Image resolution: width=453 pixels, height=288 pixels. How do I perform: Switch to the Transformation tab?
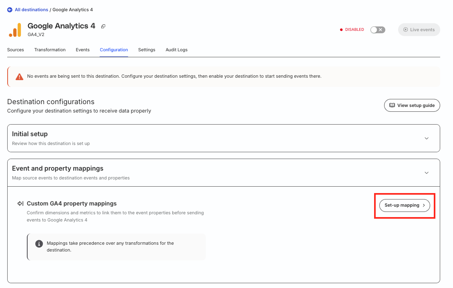[50, 50]
